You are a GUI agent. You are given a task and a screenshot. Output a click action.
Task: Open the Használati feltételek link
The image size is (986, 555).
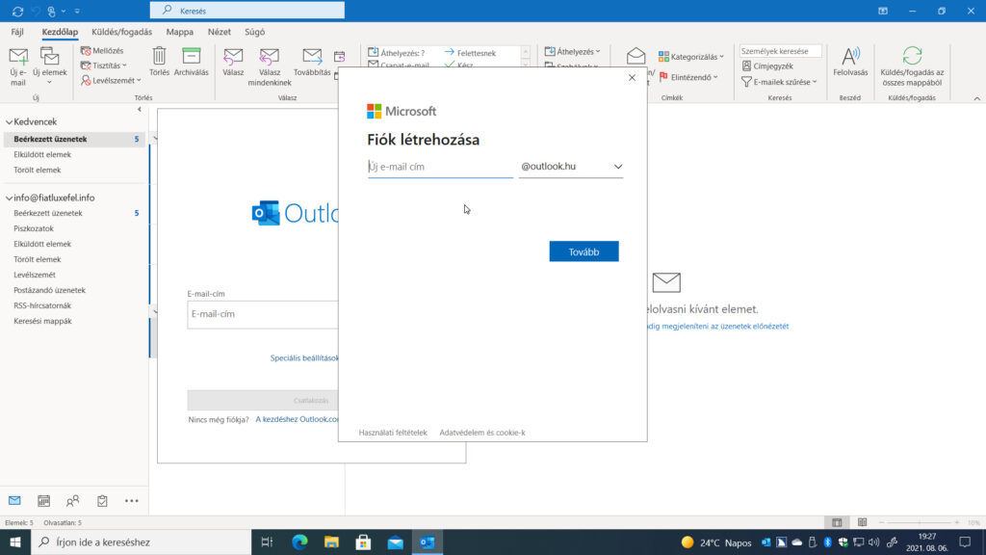click(393, 433)
